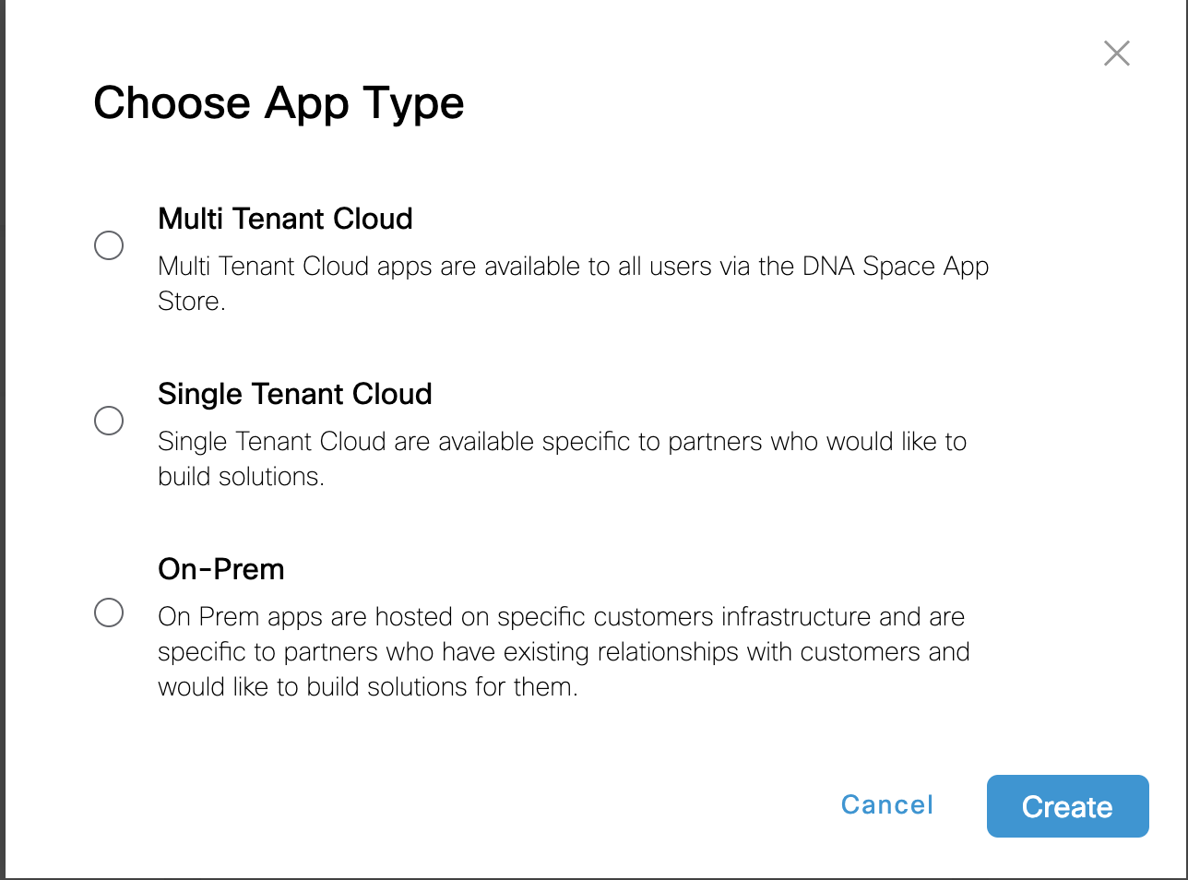Click the Single Tenant Cloud description's first line
The image size is (1188, 880).
[562, 442]
